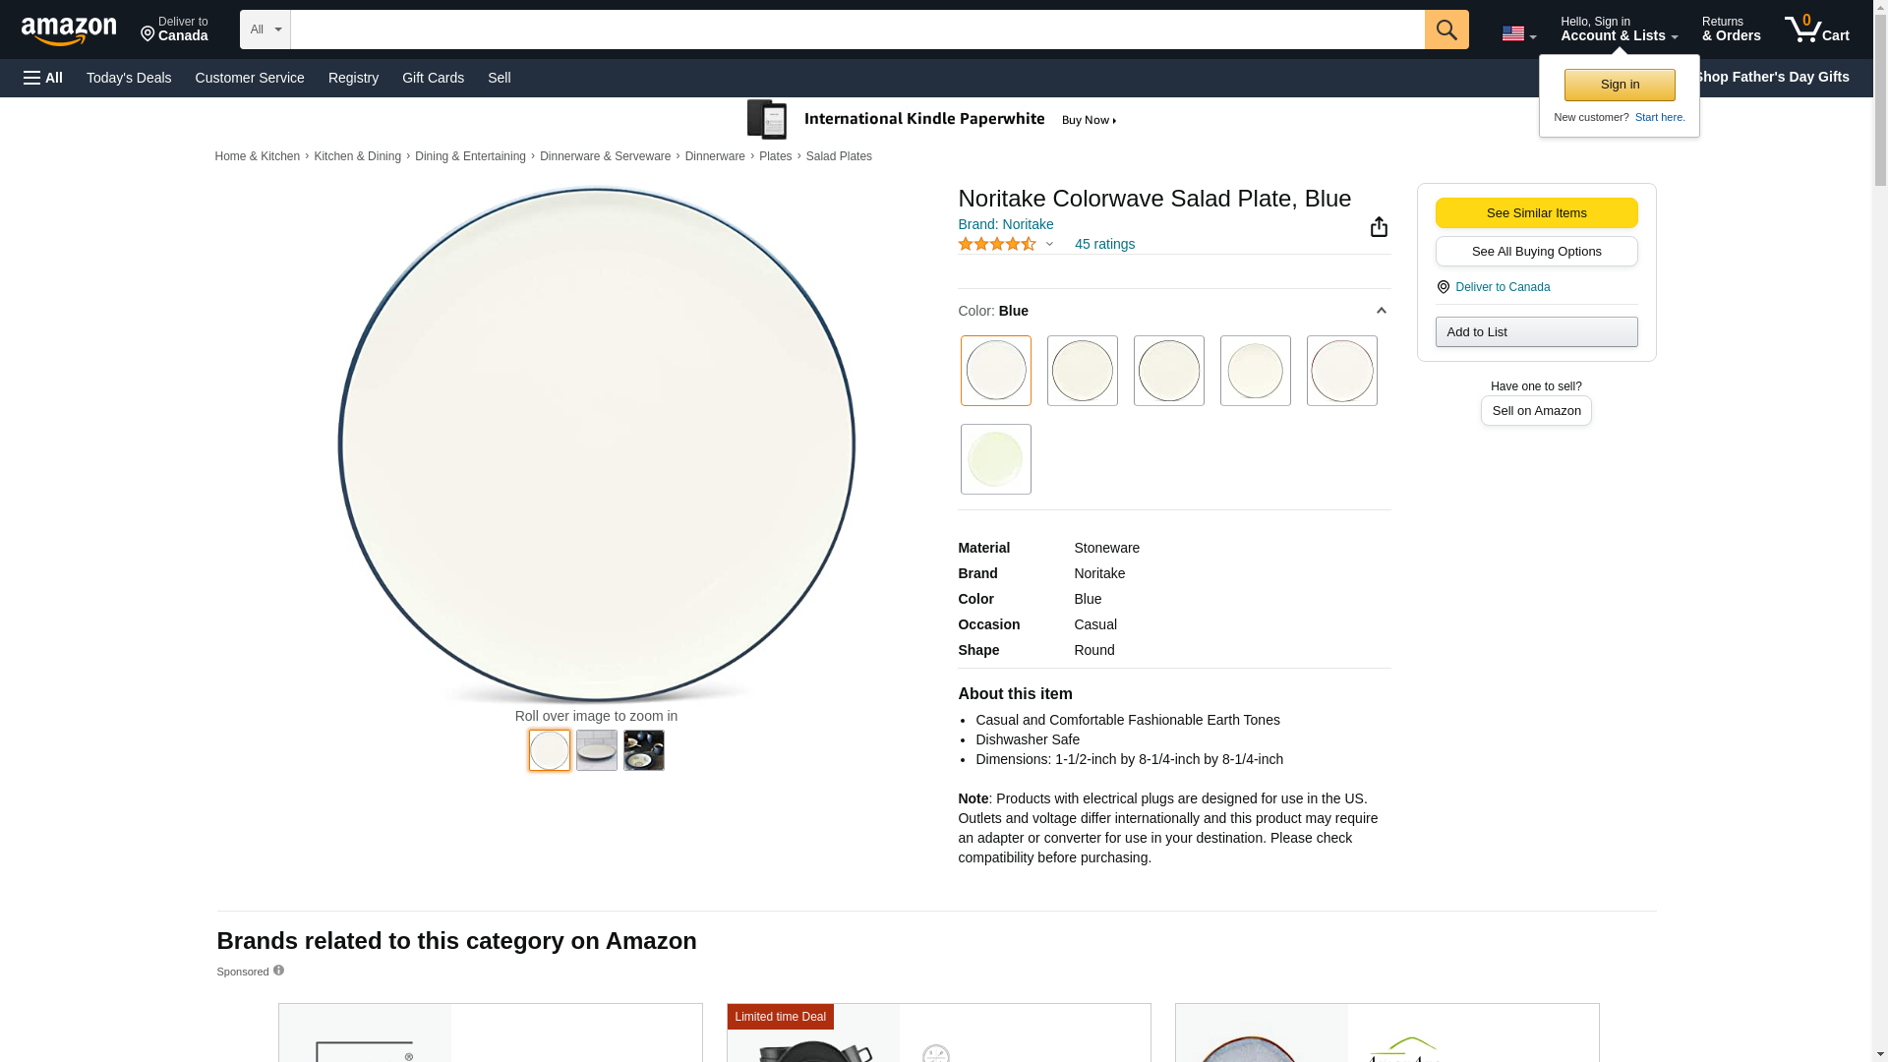Click the See Similar Items button
The height and width of the screenshot is (1062, 1888).
click(x=1536, y=213)
